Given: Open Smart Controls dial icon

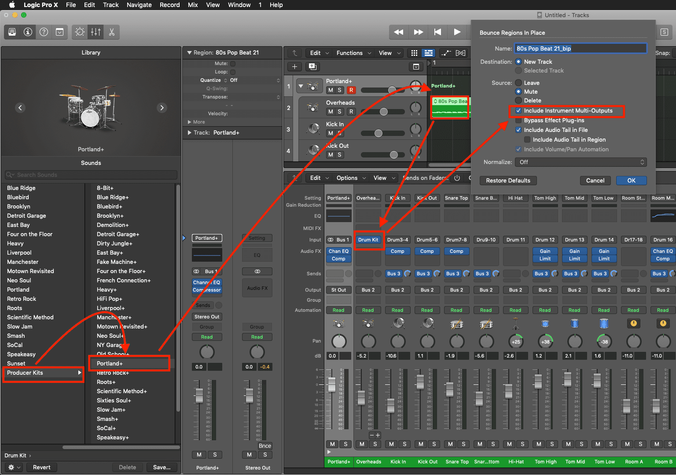Looking at the screenshot, I should tap(80, 32).
